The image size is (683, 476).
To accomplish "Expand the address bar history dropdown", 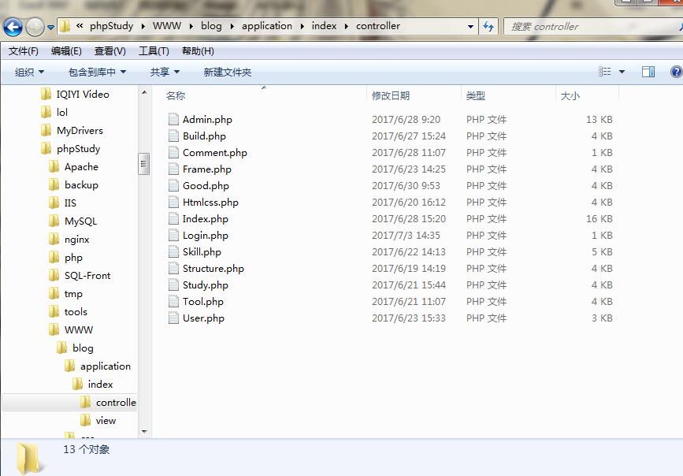I will tap(471, 26).
